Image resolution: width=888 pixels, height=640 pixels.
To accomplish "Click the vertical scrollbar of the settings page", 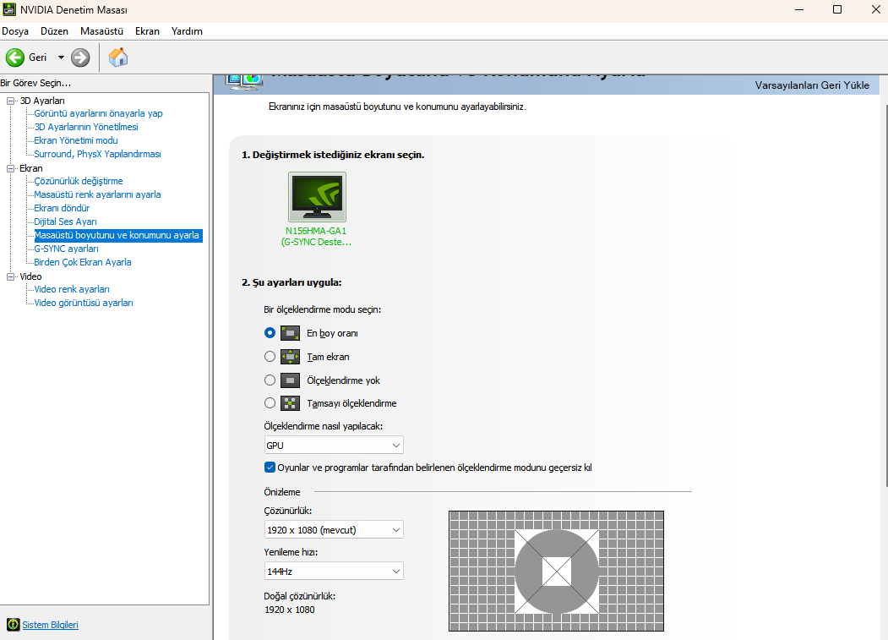I will click(885, 295).
